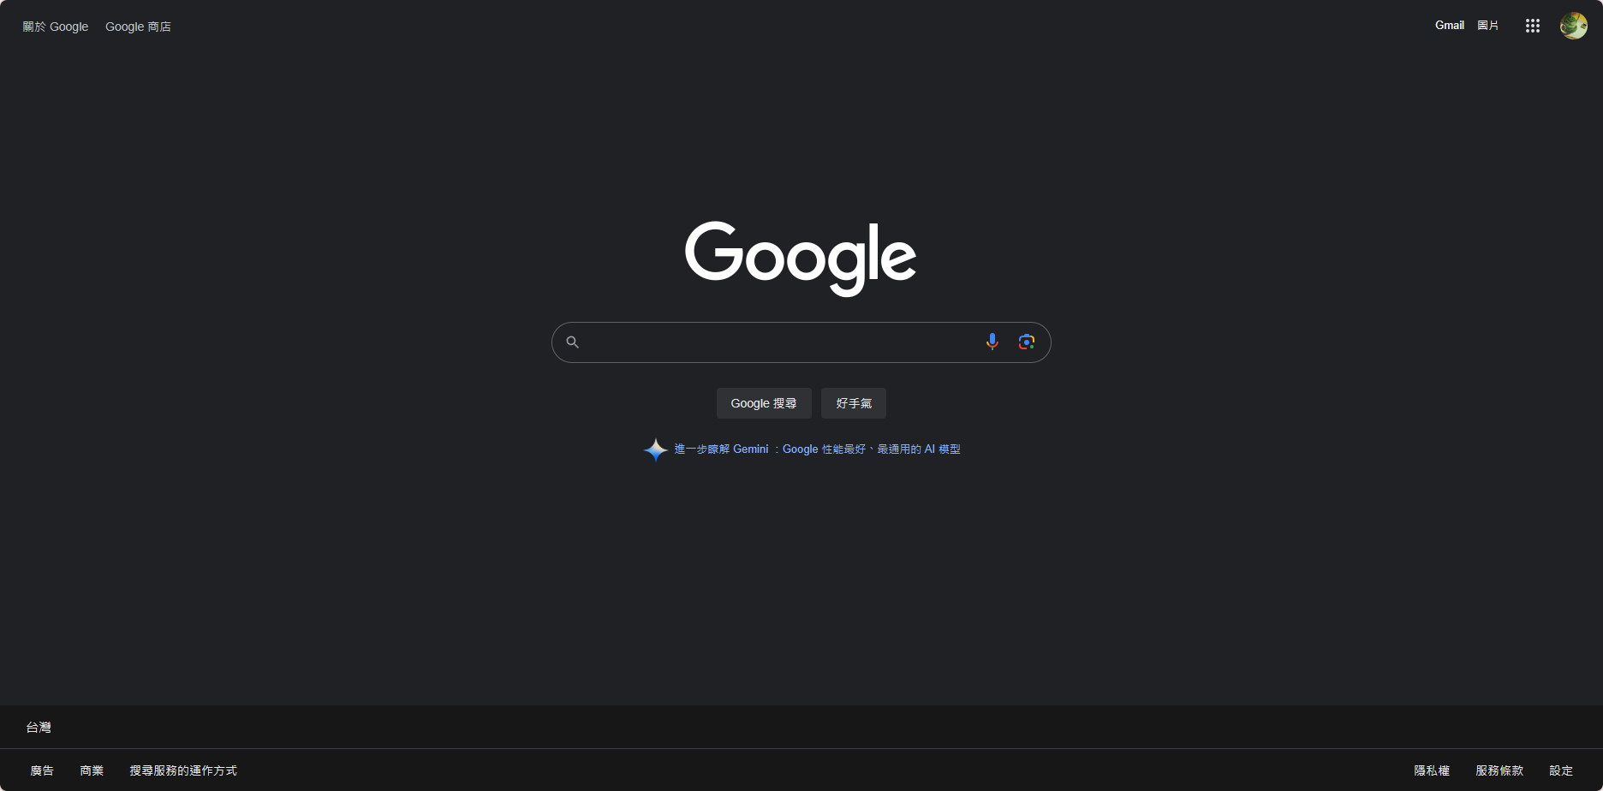Click the Google 搜尋 button
This screenshot has width=1603, height=791.
tap(764, 403)
